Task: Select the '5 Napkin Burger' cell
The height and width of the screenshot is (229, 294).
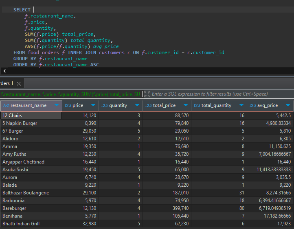Action: point(31,123)
